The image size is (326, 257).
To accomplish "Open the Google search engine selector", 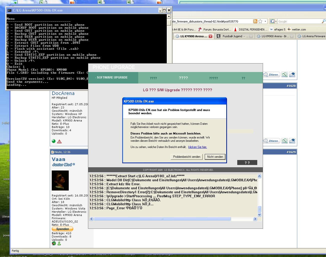I will point(273,21).
